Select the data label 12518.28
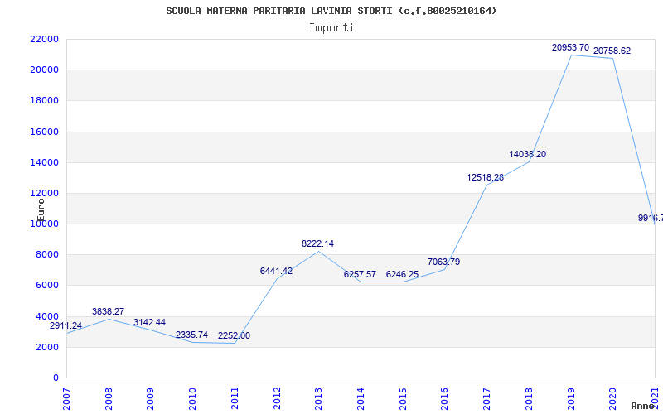 pyautogui.click(x=486, y=177)
